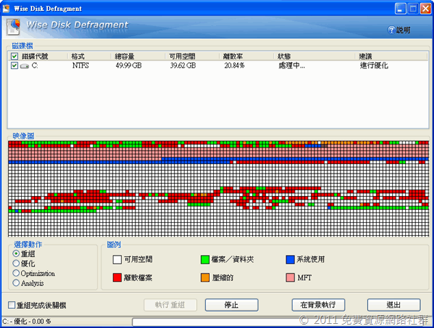Click the green 檔案／資料夾 legend swatch
This screenshot has height=328, width=434.
point(205,260)
